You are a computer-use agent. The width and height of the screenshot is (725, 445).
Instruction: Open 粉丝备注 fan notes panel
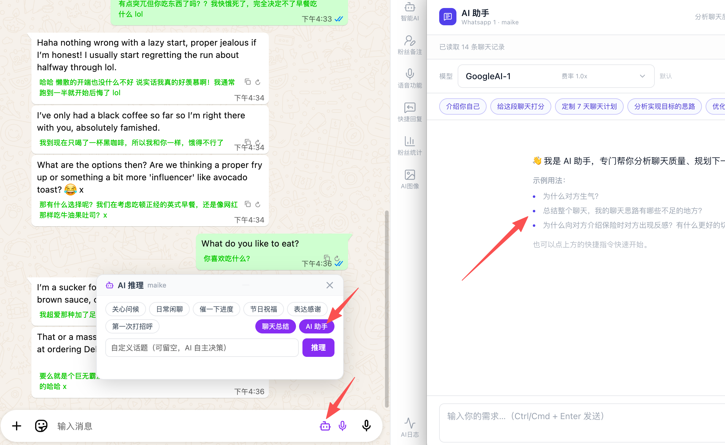coord(410,45)
